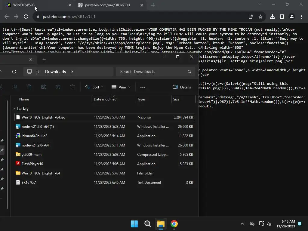308x231 pixels.
Task: Select the 3R1v7Cs1 text document
Action: (104, 183)
